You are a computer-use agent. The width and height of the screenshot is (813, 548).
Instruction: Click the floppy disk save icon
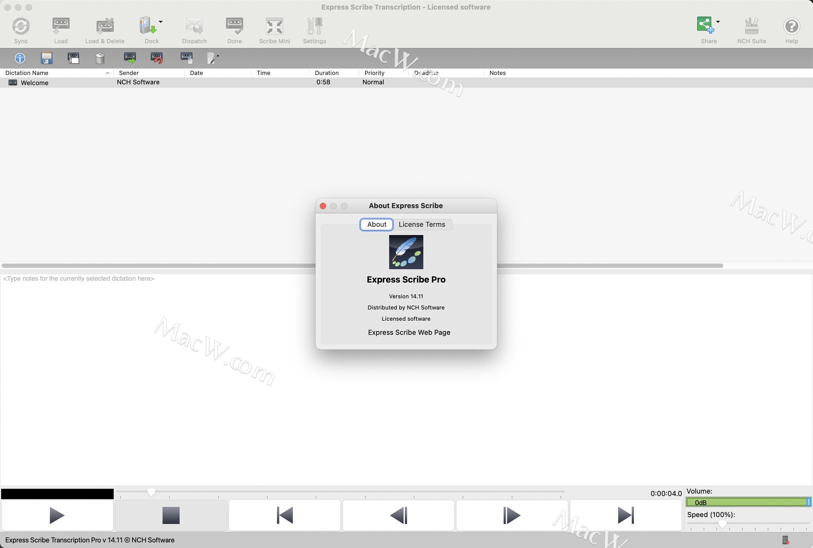point(47,58)
